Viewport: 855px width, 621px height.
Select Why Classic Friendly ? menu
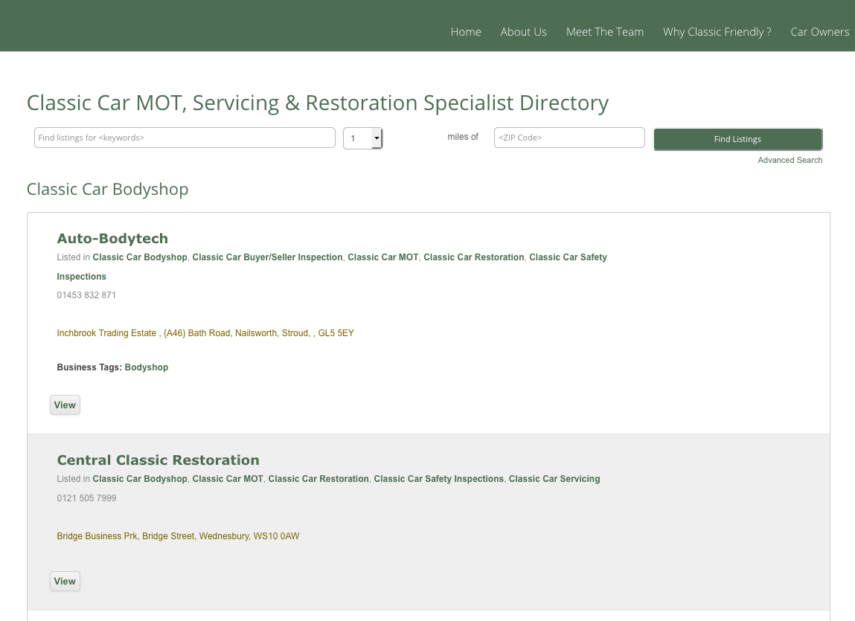[x=717, y=32]
